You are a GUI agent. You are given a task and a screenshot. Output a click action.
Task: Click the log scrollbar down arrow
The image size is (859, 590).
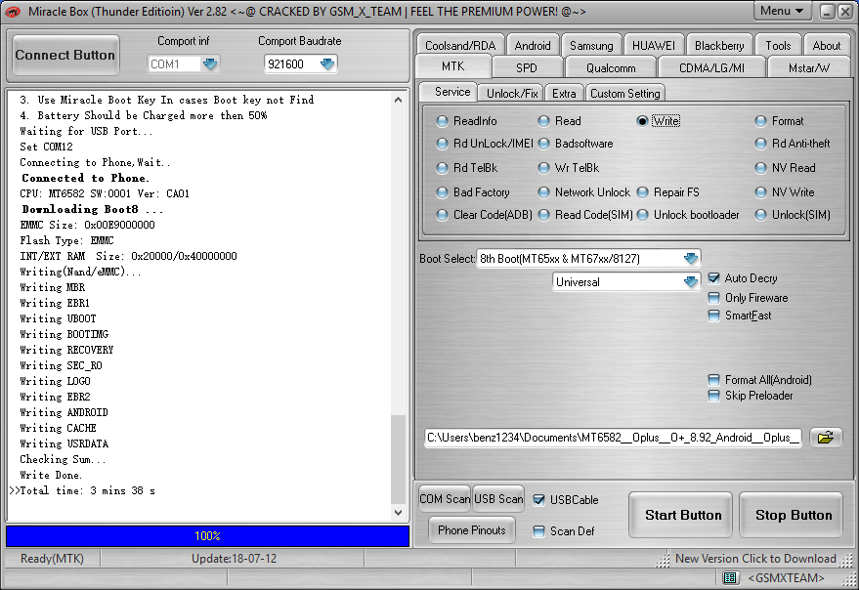[399, 513]
